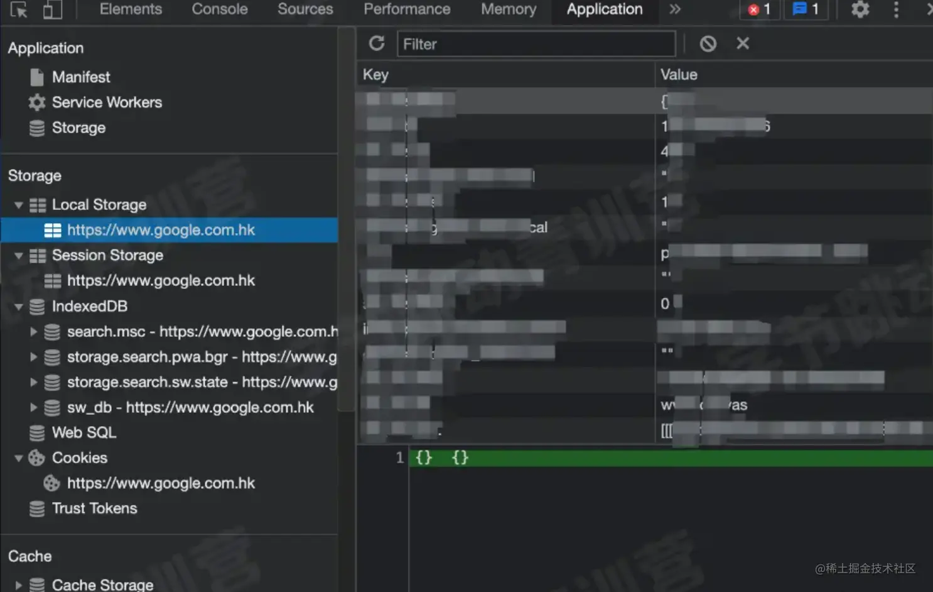Switch to the Performance tab
This screenshot has height=592, width=933.
tap(407, 9)
